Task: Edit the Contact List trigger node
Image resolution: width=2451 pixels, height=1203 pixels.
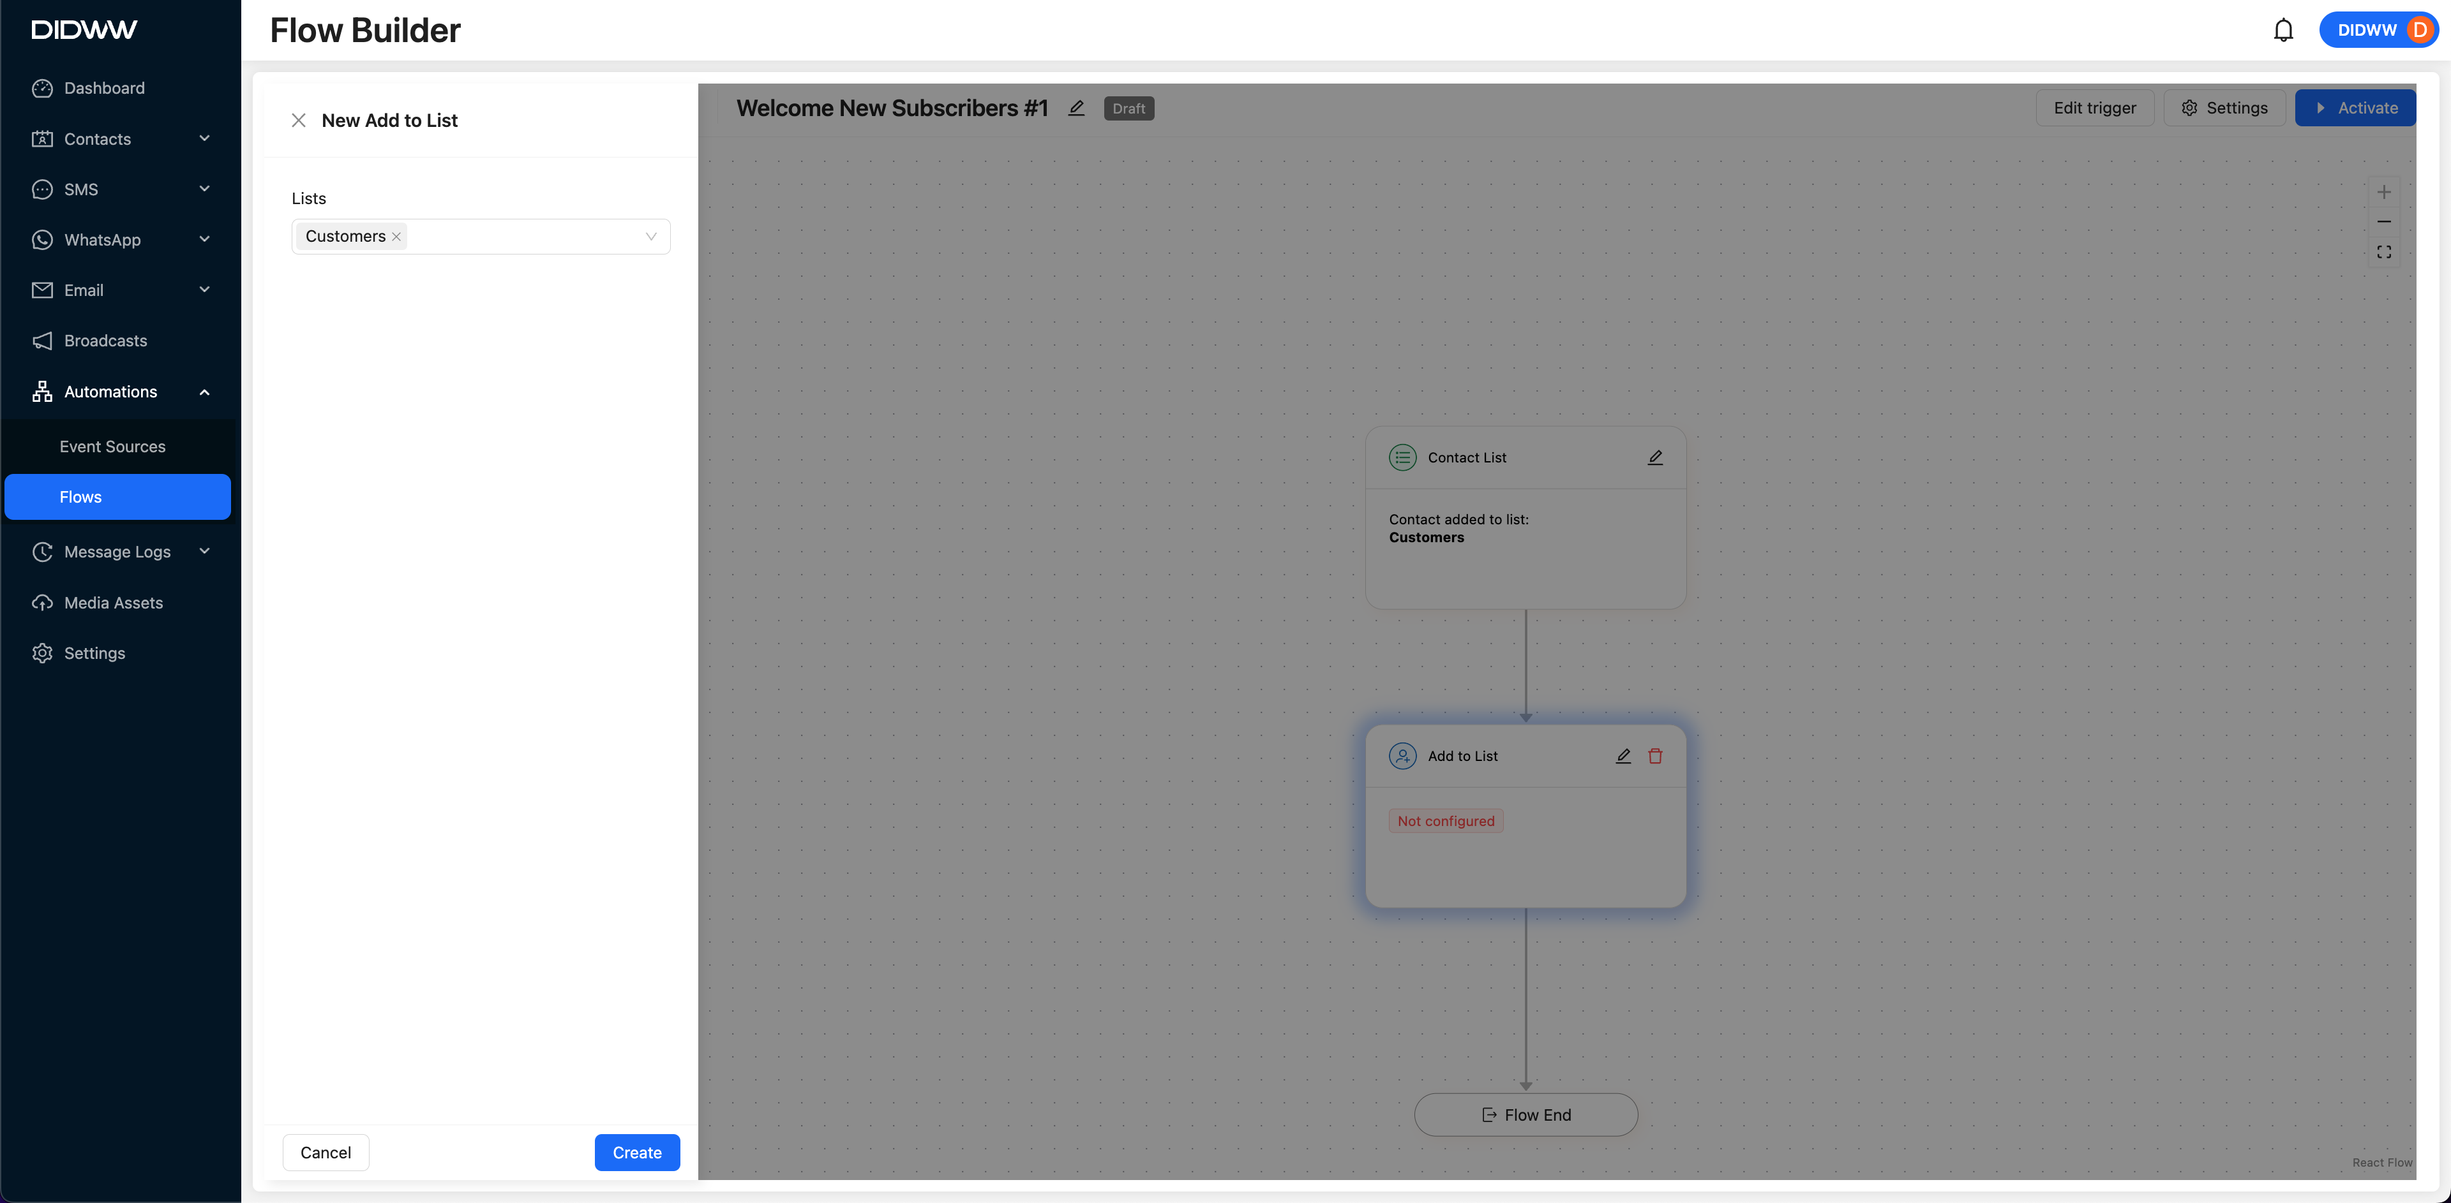Action: (x=1654, y=457)
